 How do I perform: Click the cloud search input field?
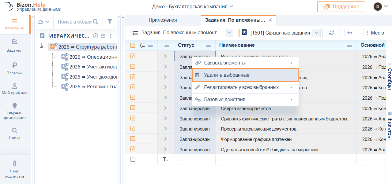click(74, 22)
